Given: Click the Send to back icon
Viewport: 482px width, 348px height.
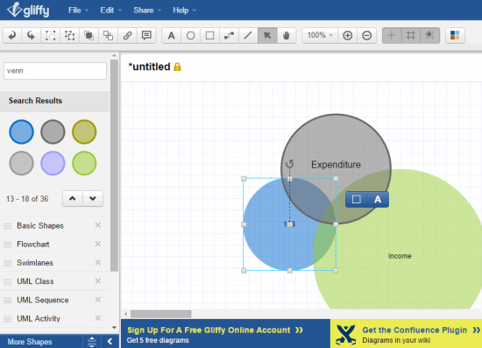Looking at the screenshot, I should pyautogui.click(x=108, y=36).
